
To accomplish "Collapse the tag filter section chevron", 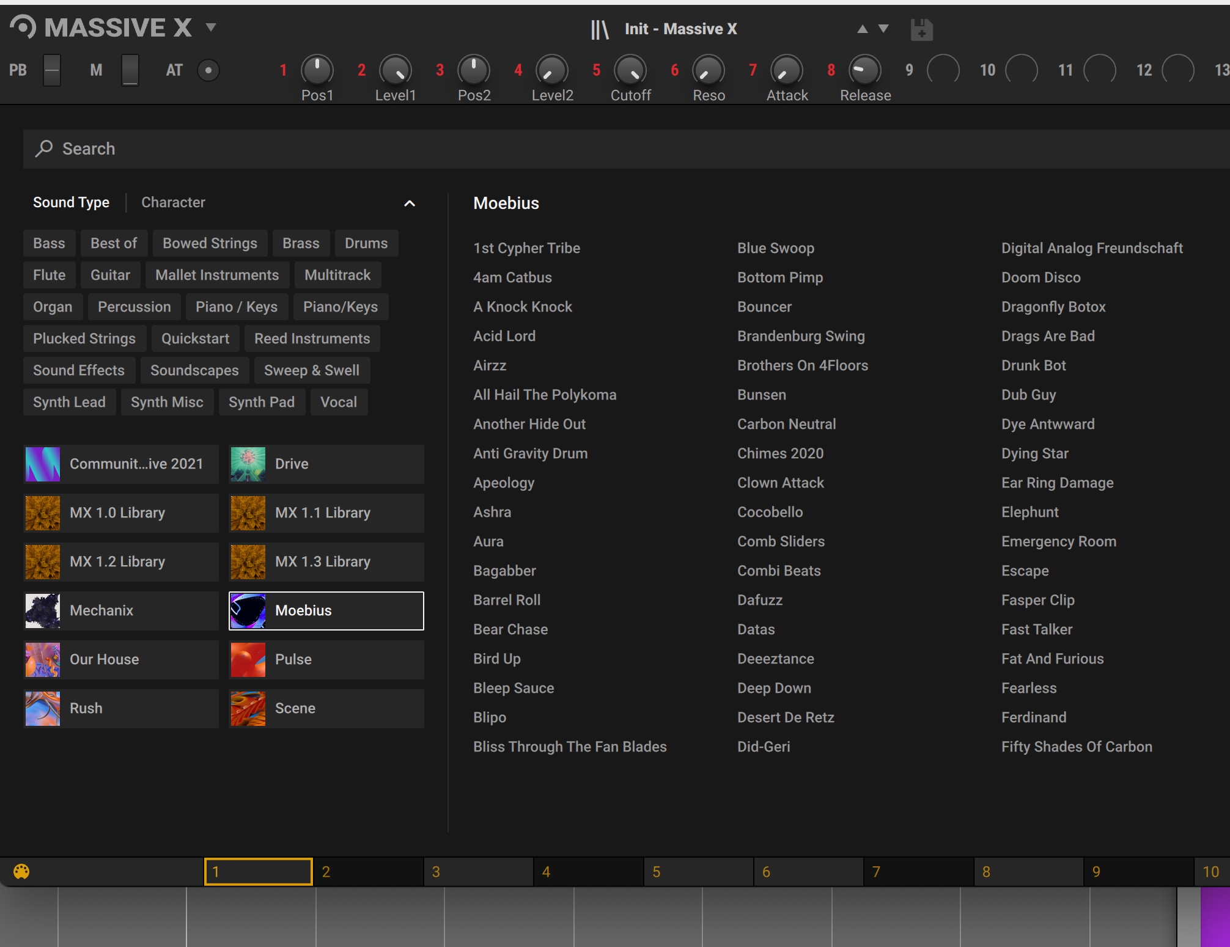I will click(x=410, y=203).
